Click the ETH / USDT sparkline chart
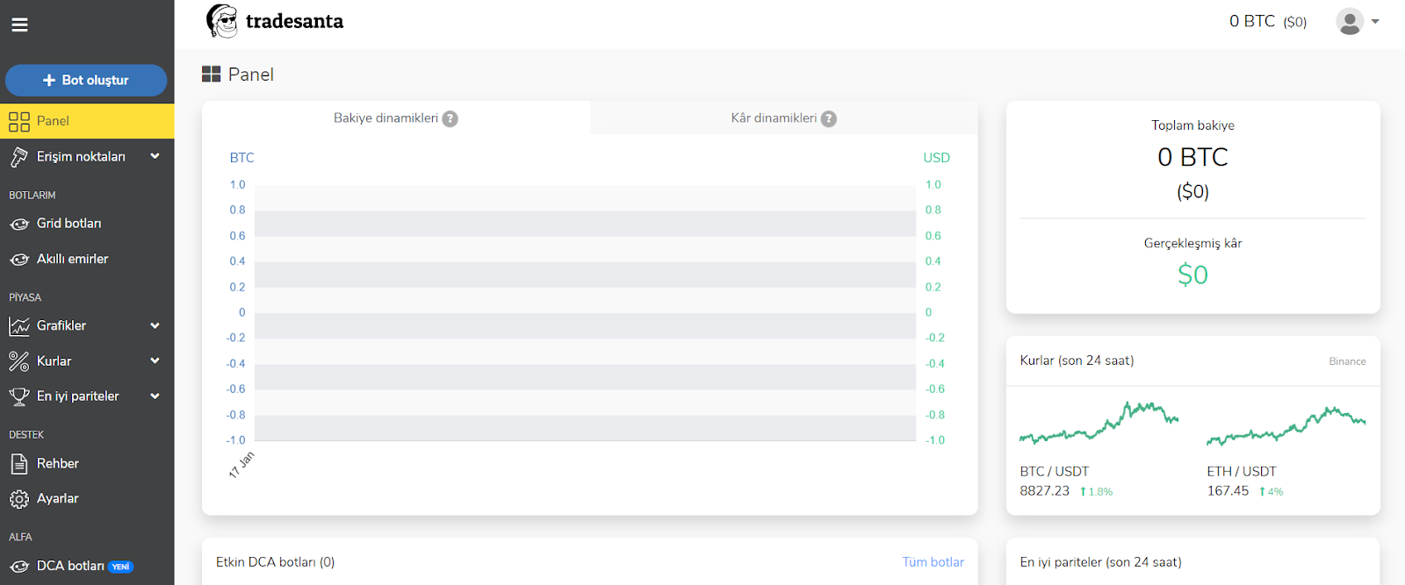Viewport: 1405px width, 585px height. [x=1286, y=426]
